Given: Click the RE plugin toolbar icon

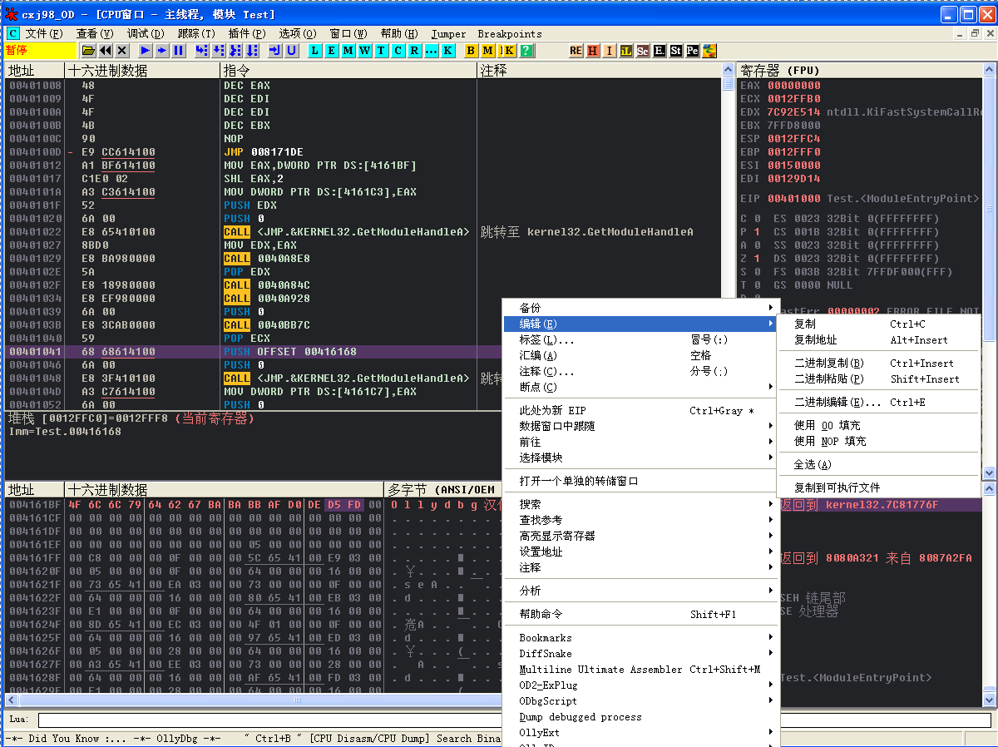Looking at the screenshot, I should pos(576,51).
